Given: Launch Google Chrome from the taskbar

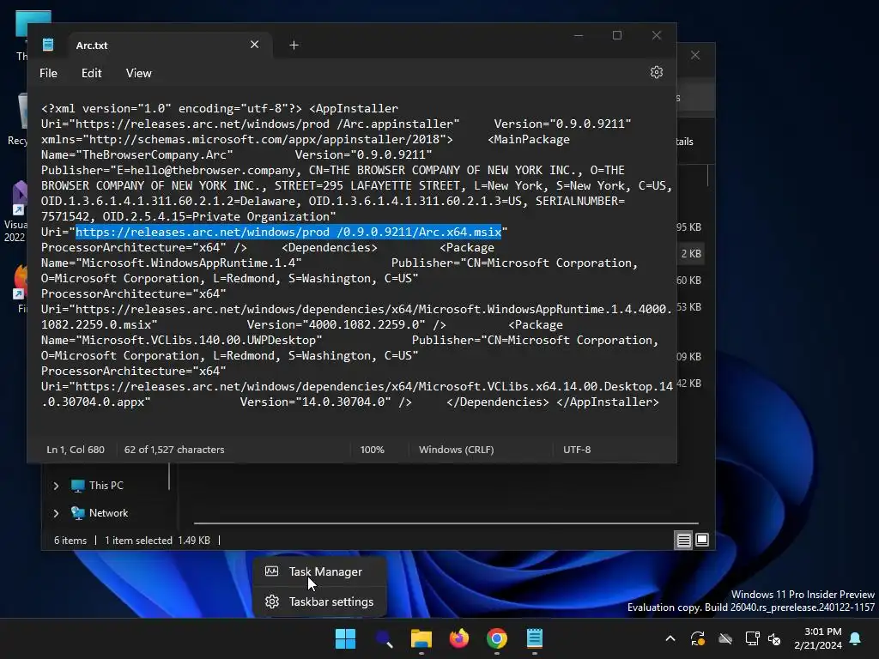Looking at the screenshot, I should [x=497, y=638].
